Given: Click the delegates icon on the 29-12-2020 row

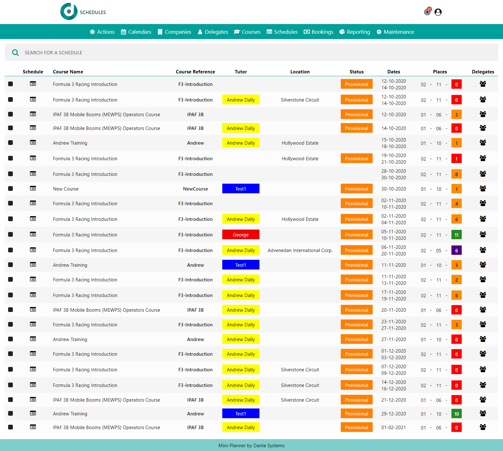Looking at the screenshot, I should tap(483, 413).
